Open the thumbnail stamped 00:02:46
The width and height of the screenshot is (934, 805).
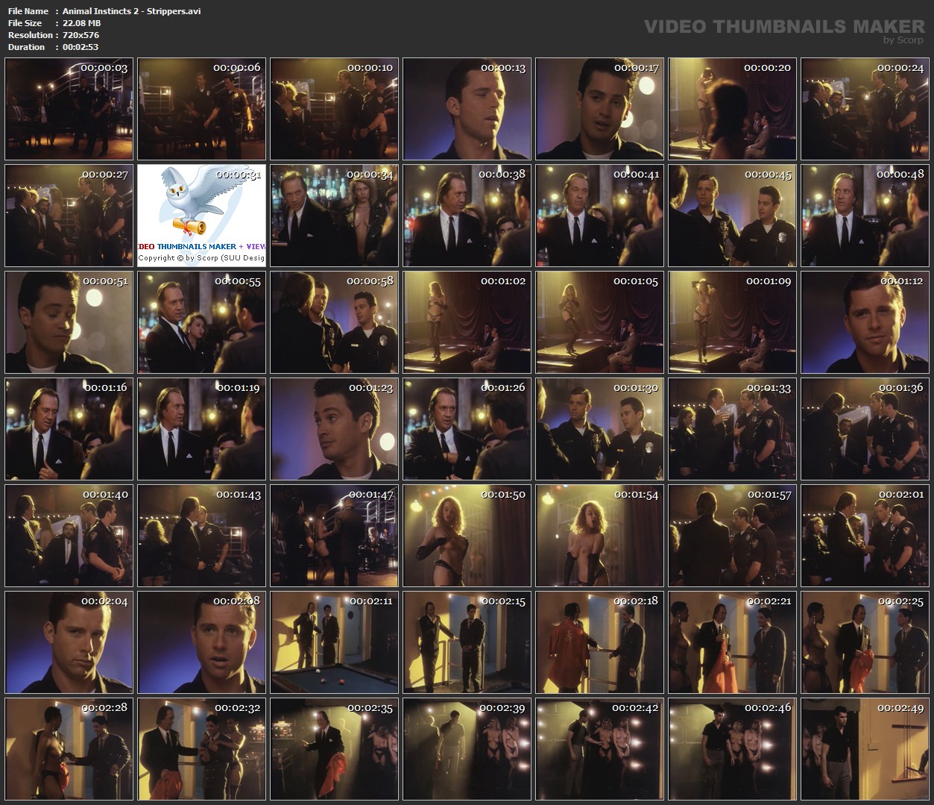coord(733,749)
